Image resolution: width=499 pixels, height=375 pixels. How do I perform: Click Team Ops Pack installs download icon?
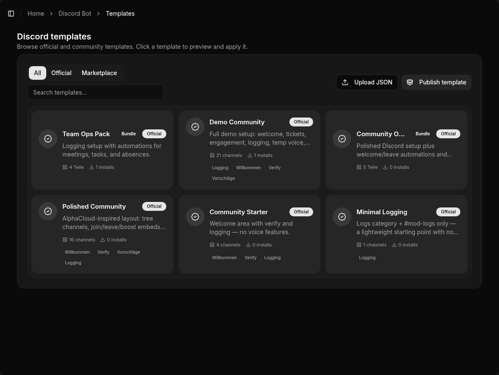coord(91,167)
